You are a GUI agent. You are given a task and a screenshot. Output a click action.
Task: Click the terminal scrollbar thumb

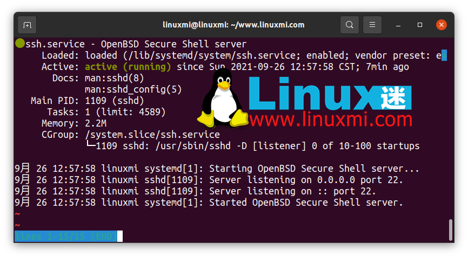pyautogui.click(x=451, y=230)
